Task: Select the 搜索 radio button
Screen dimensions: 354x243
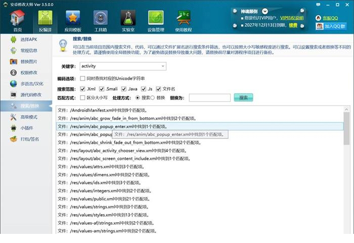Action: click(x=138, y=98)
